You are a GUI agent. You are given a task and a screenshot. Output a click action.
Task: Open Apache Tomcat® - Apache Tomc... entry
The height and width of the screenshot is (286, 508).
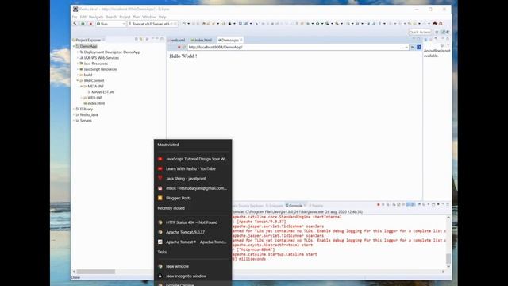(x=193, y=242)
